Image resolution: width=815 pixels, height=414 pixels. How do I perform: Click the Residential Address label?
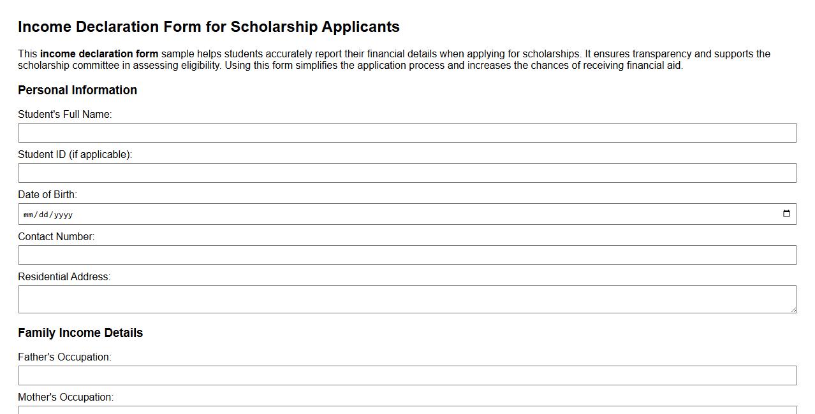click(x=65, y=276)
